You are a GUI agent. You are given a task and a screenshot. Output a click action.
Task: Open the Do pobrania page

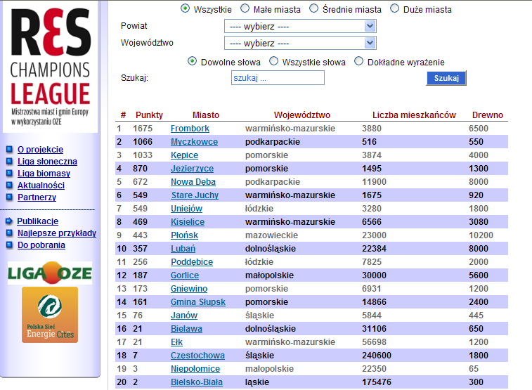(x=41, y=245)
